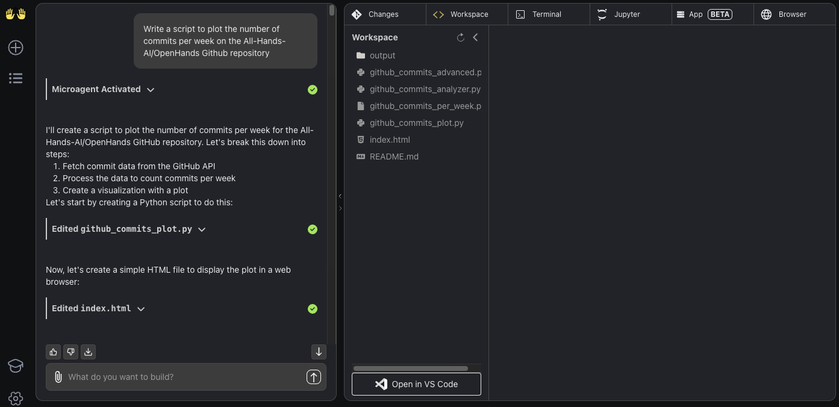
Task: Click the graduation cap documentation icon
Action: pyautogui.click(x=16, y=365)
